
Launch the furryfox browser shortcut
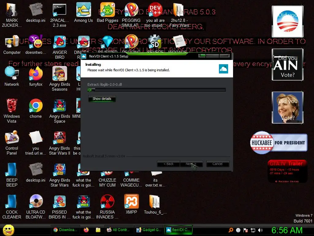[36, 77]
